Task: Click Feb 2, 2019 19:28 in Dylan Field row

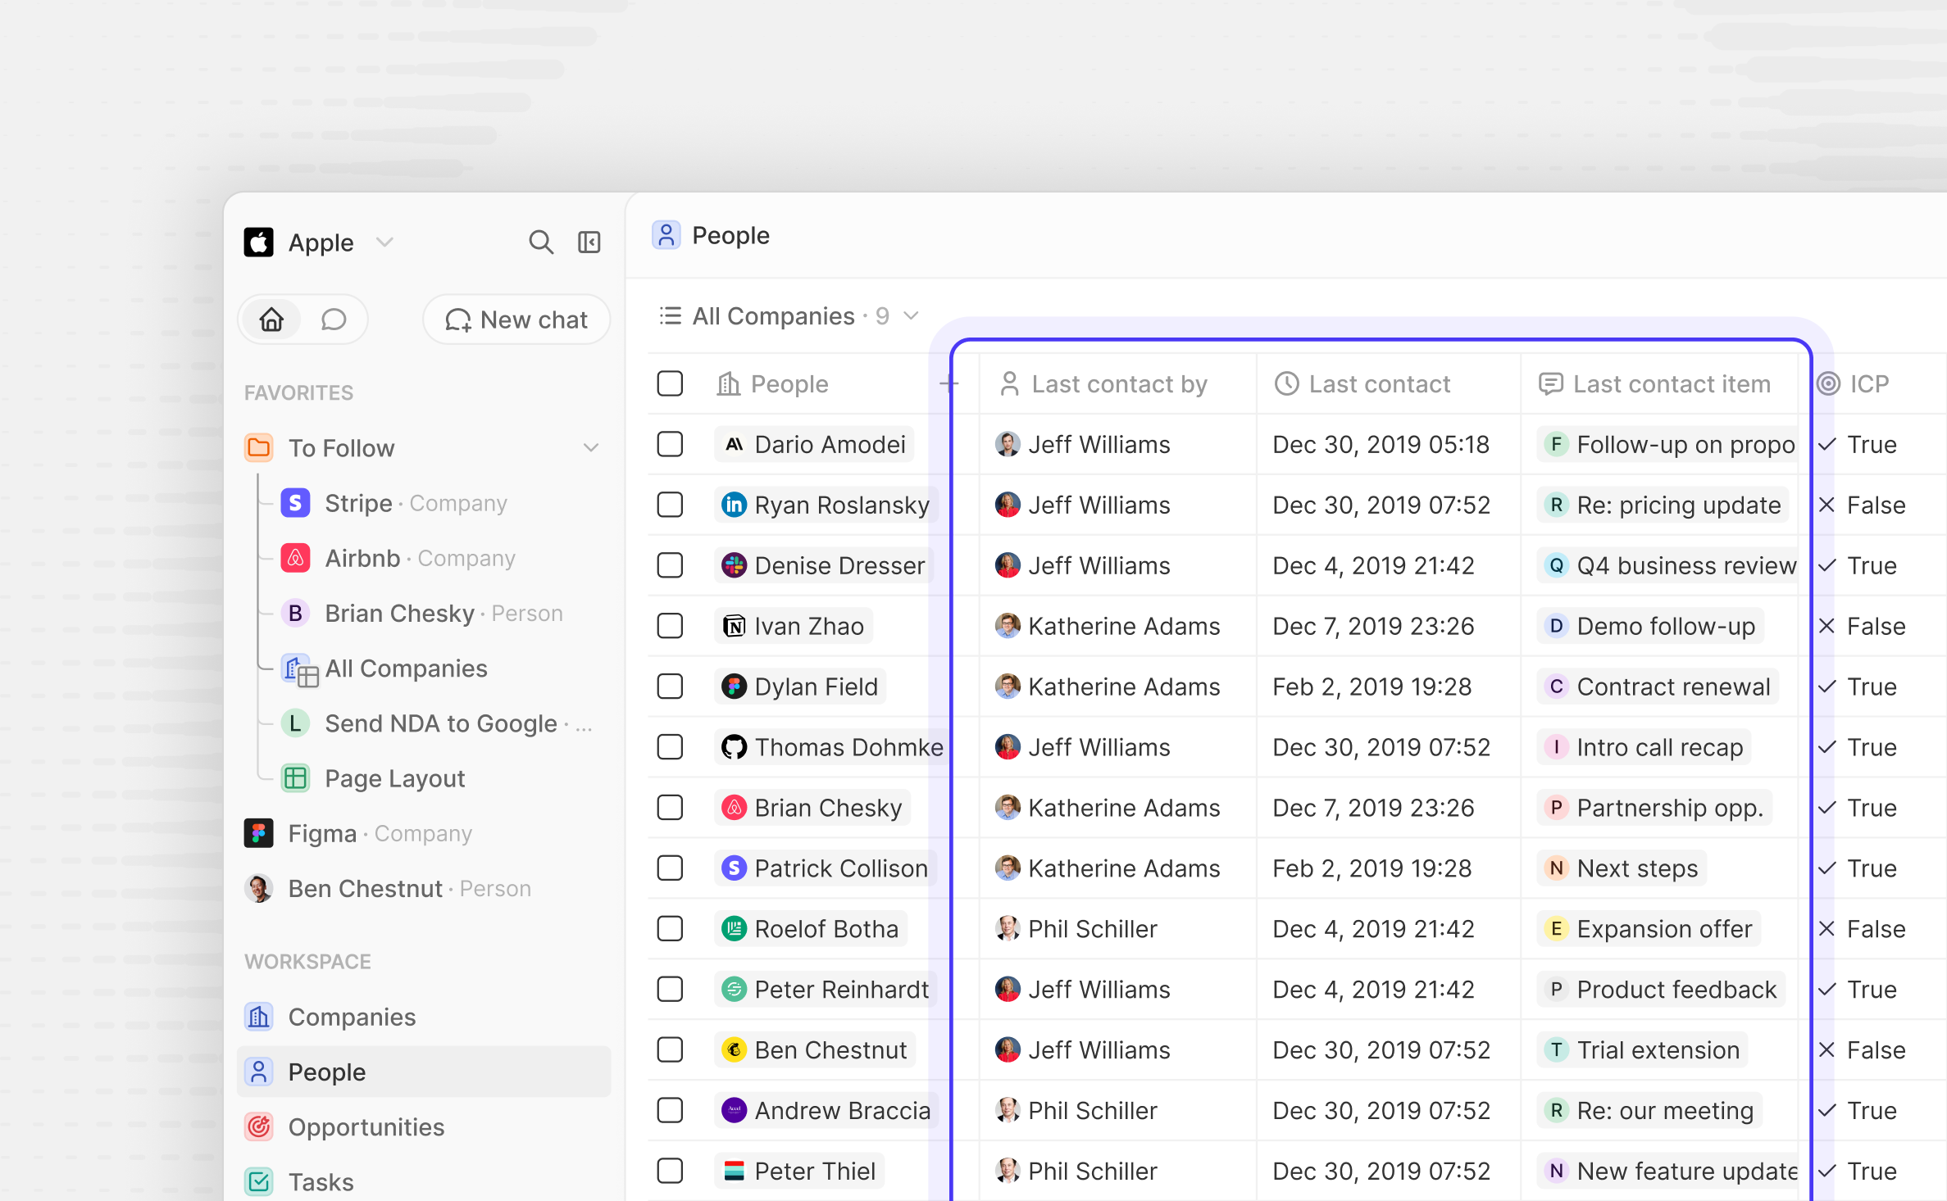Action: [x=1372, y=687]
